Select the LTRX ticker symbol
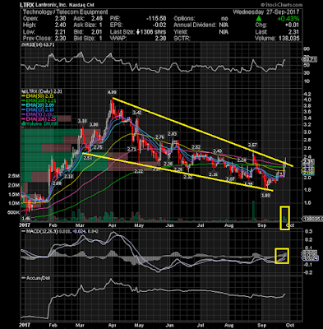 (x=26, y=5)
